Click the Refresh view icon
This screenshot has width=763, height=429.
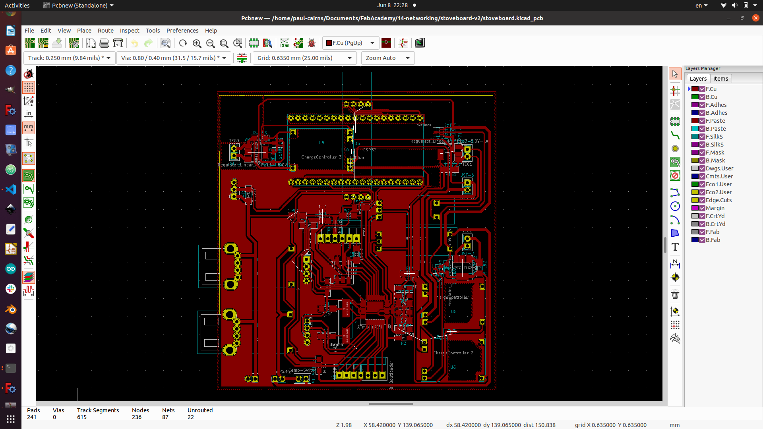183,43
